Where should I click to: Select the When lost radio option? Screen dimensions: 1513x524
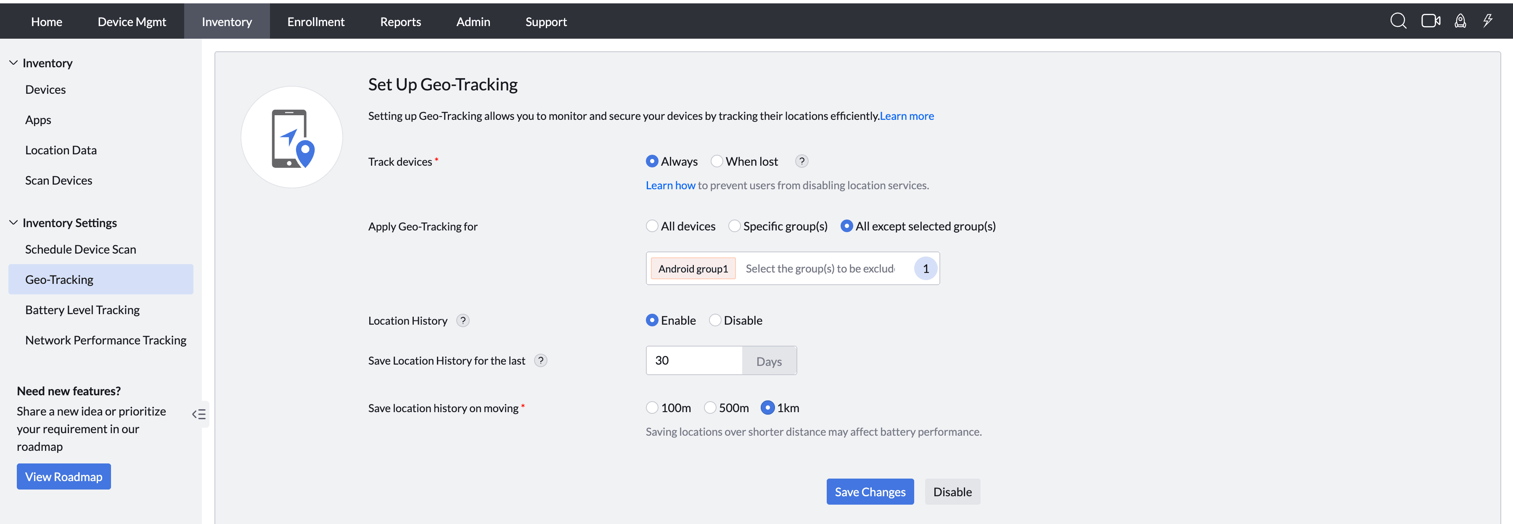[717, 161]
